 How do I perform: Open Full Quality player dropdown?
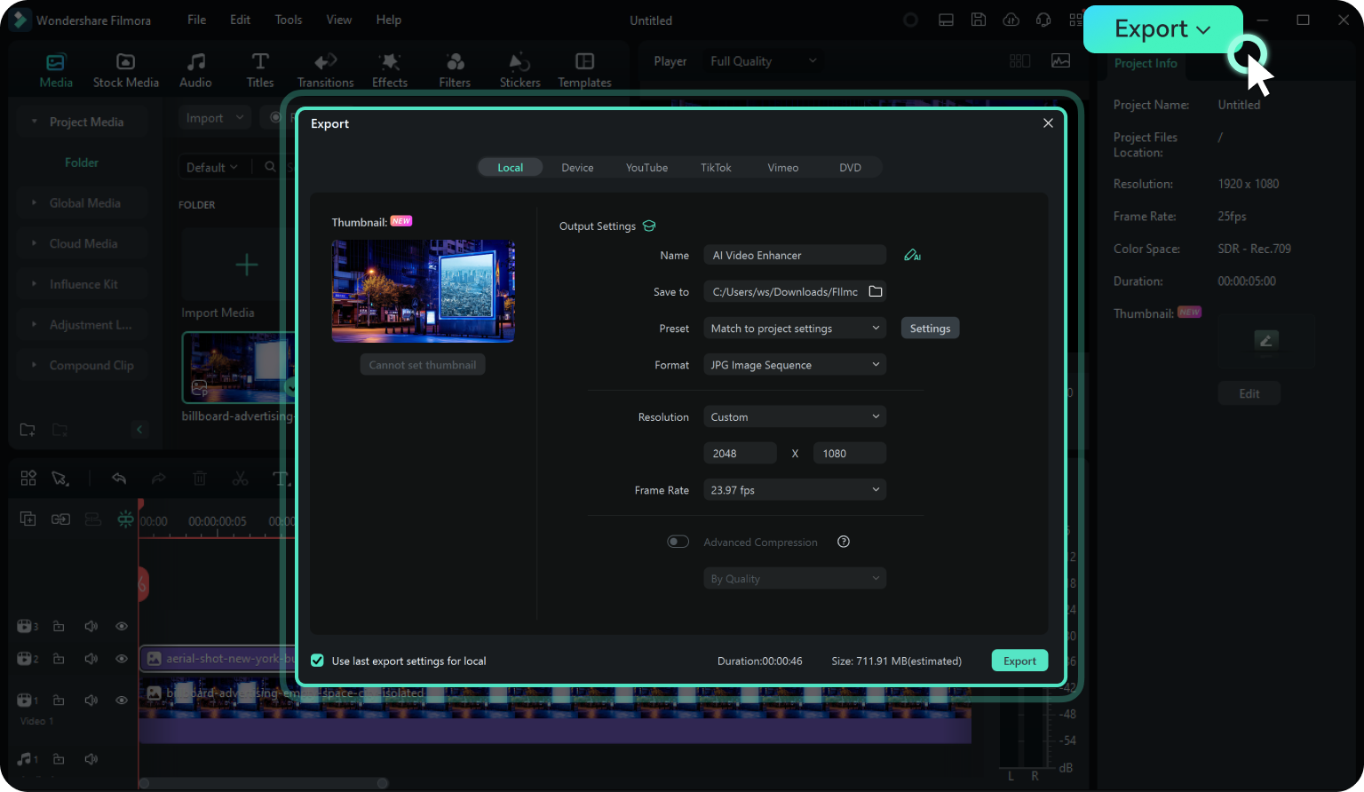(762, 61)
